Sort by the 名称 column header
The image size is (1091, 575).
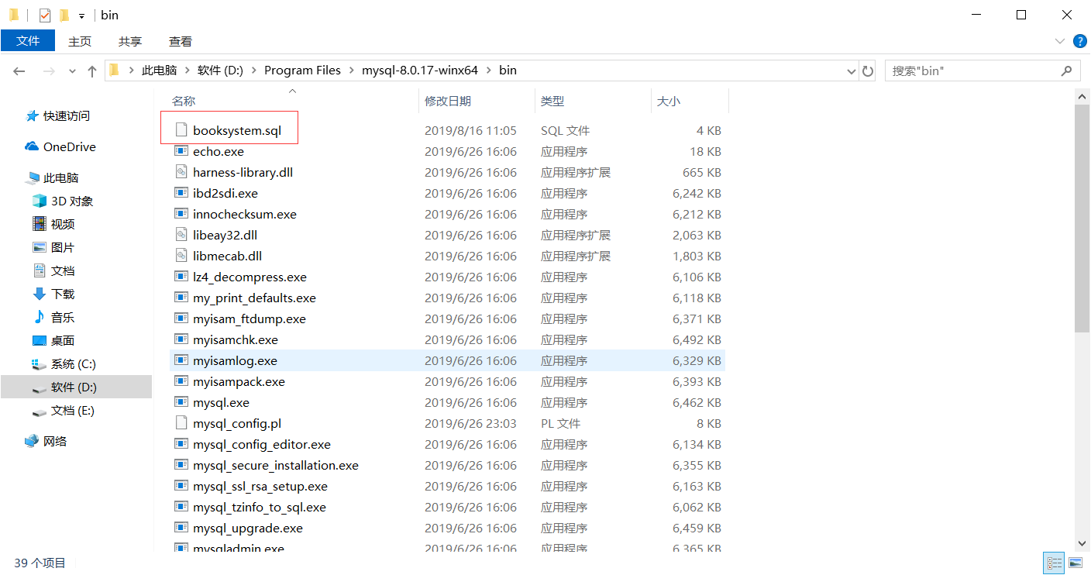[x=184, y=101]
